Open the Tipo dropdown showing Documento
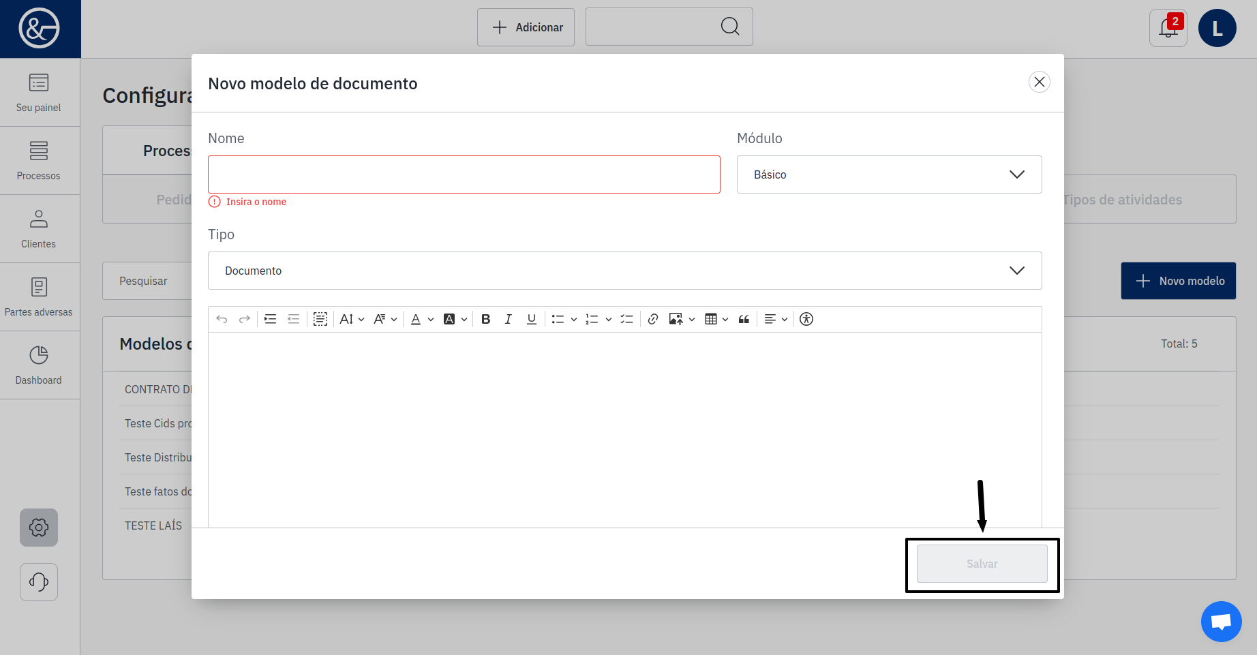1257x655 pixels. click(625, 271)
